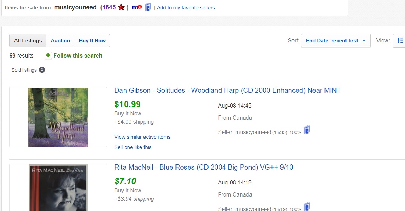This screenshot has height=211, width=405.
Task: Switch to list view icon
Action: pos(400,40)
